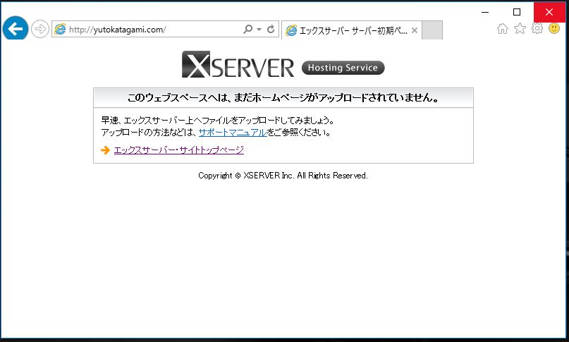Go back with the blue back arrow
This screenshot has height=342, width=569.
tap(16, 29)
